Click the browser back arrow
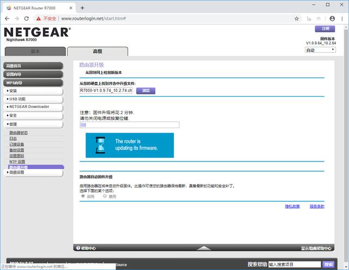Screen dimensions: 349x270 [x=7, y=19]
